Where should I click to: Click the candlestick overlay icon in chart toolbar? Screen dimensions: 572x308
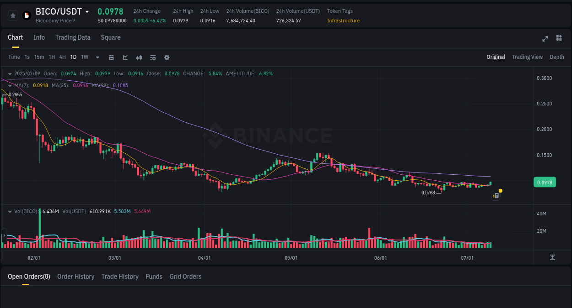(139, 57)
